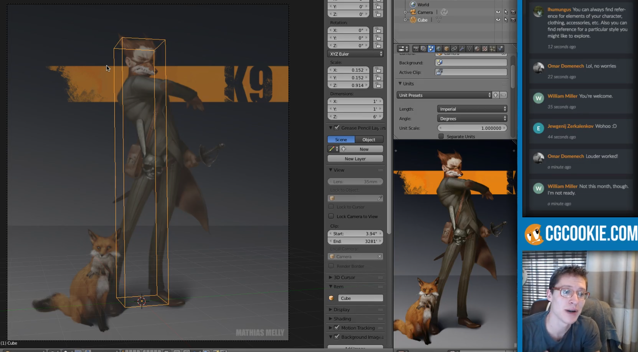
Task: Open the Length units dropdown
Action: [x=472, y=109]
